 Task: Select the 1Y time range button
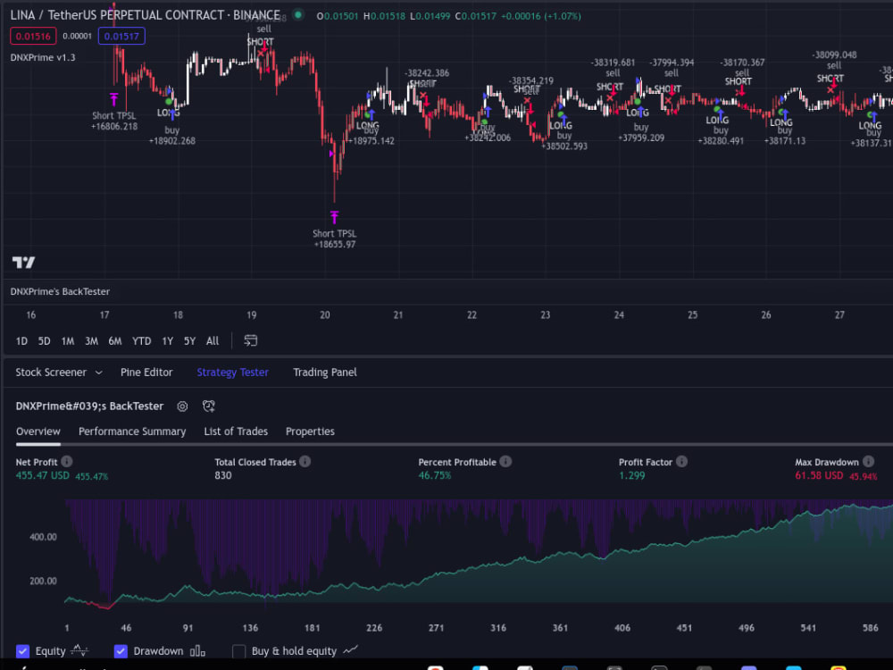coord(165,340)
